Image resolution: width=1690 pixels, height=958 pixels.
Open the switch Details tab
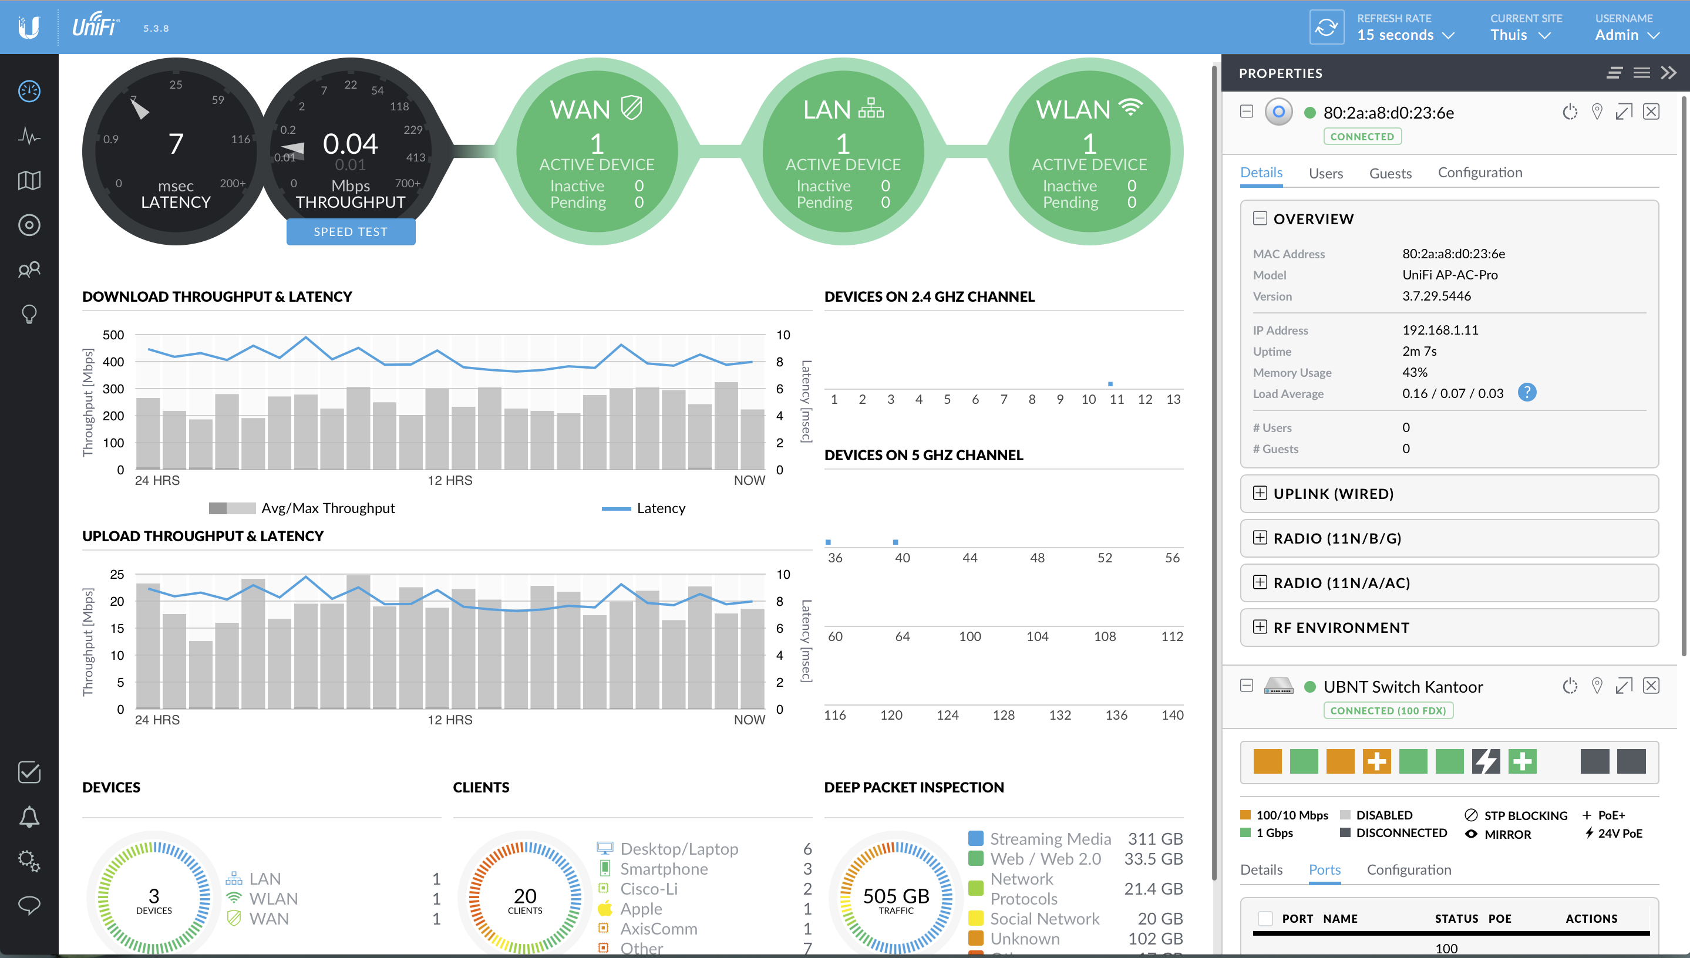point(1261,870)
